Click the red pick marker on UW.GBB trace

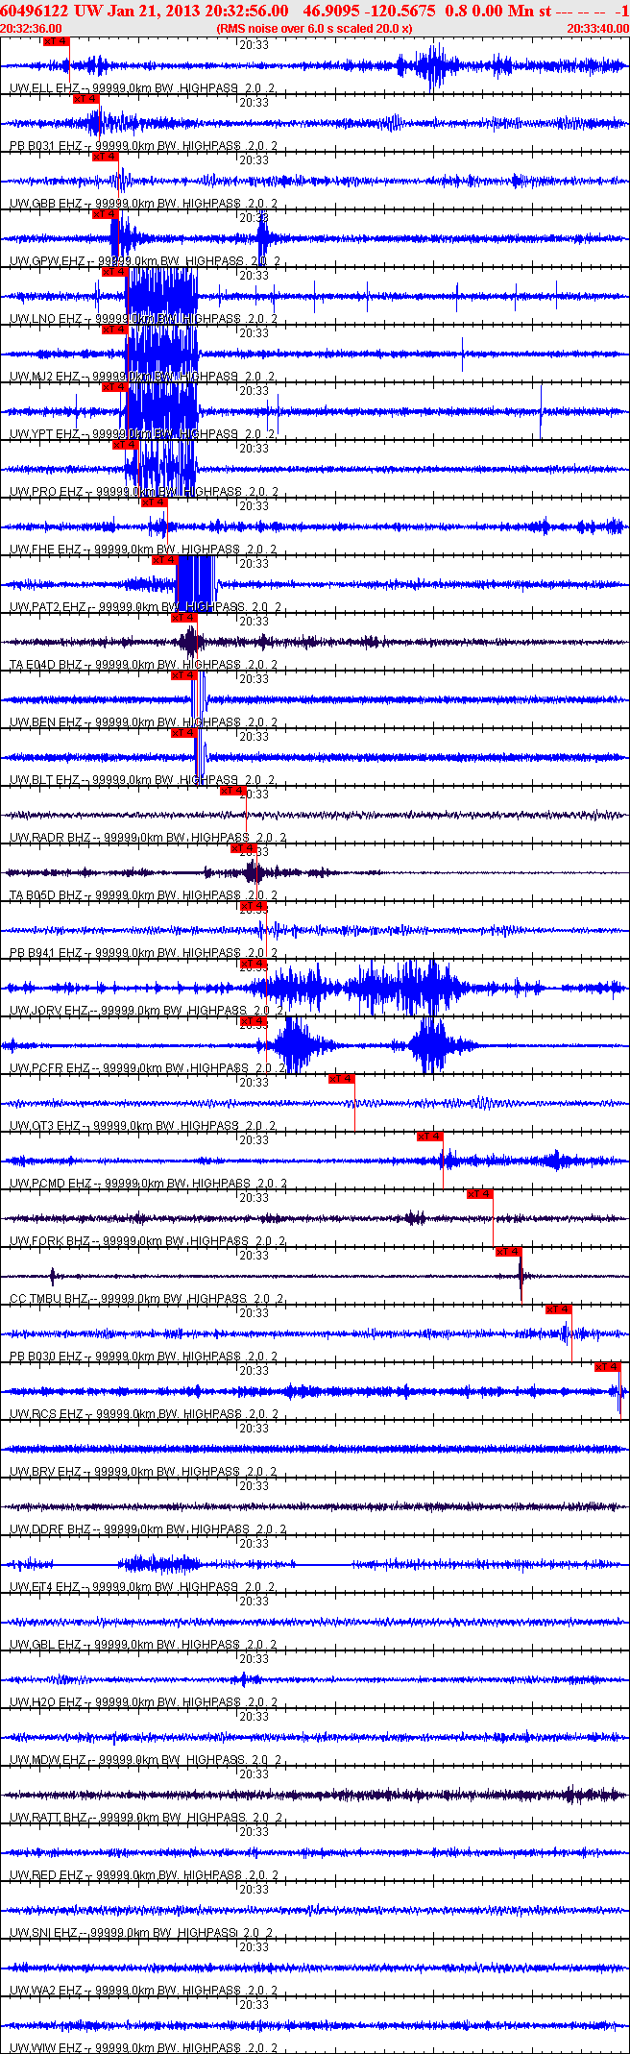point(106,157)
